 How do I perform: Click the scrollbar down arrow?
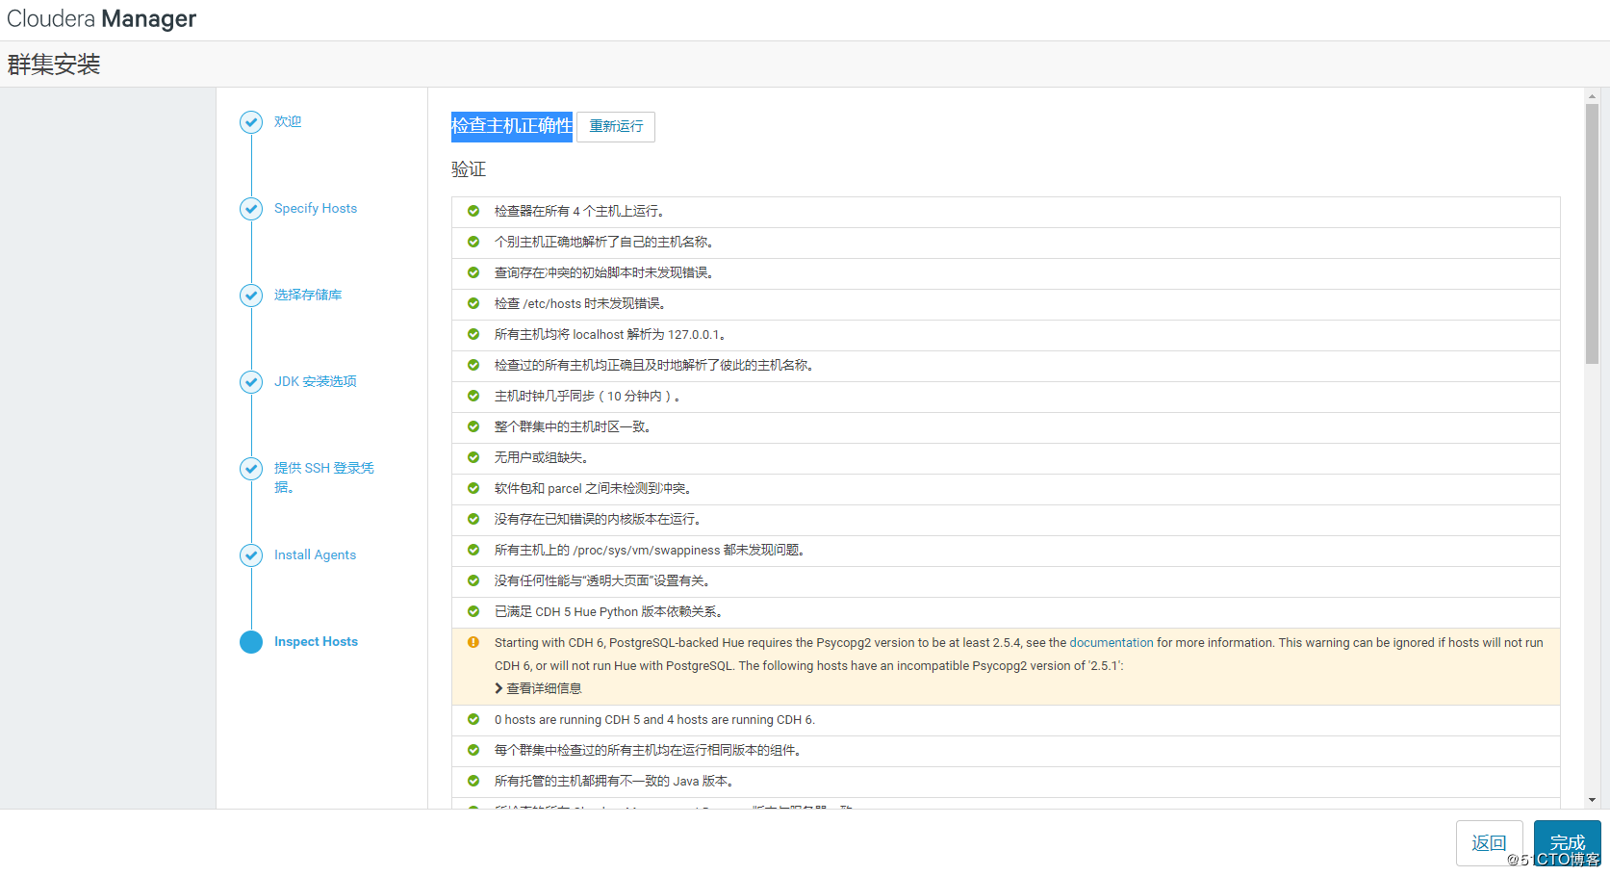click(x=1592, y=800)
